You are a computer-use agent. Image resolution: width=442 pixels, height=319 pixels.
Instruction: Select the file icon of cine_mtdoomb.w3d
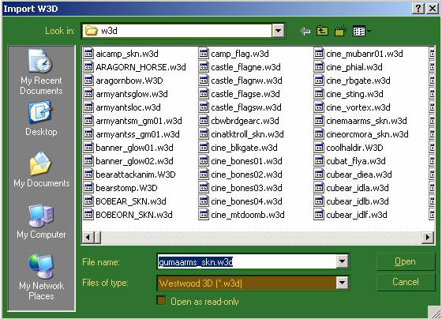204,215
